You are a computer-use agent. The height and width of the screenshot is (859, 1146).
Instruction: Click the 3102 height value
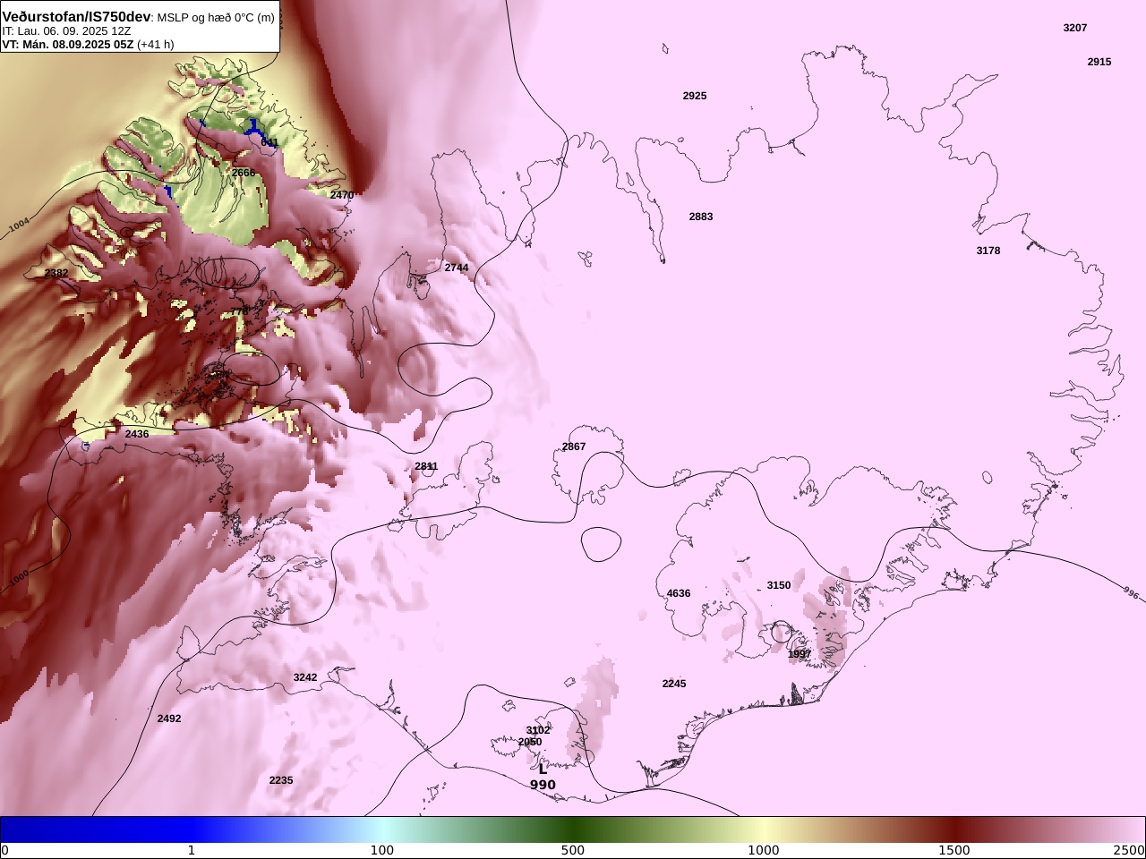(x=538, y=730)
